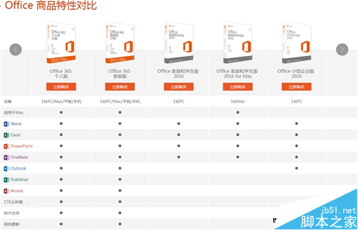Screen dimensions: 358x230
Task: Click the Outlook app icon
Action: click(x=7, y=169)
